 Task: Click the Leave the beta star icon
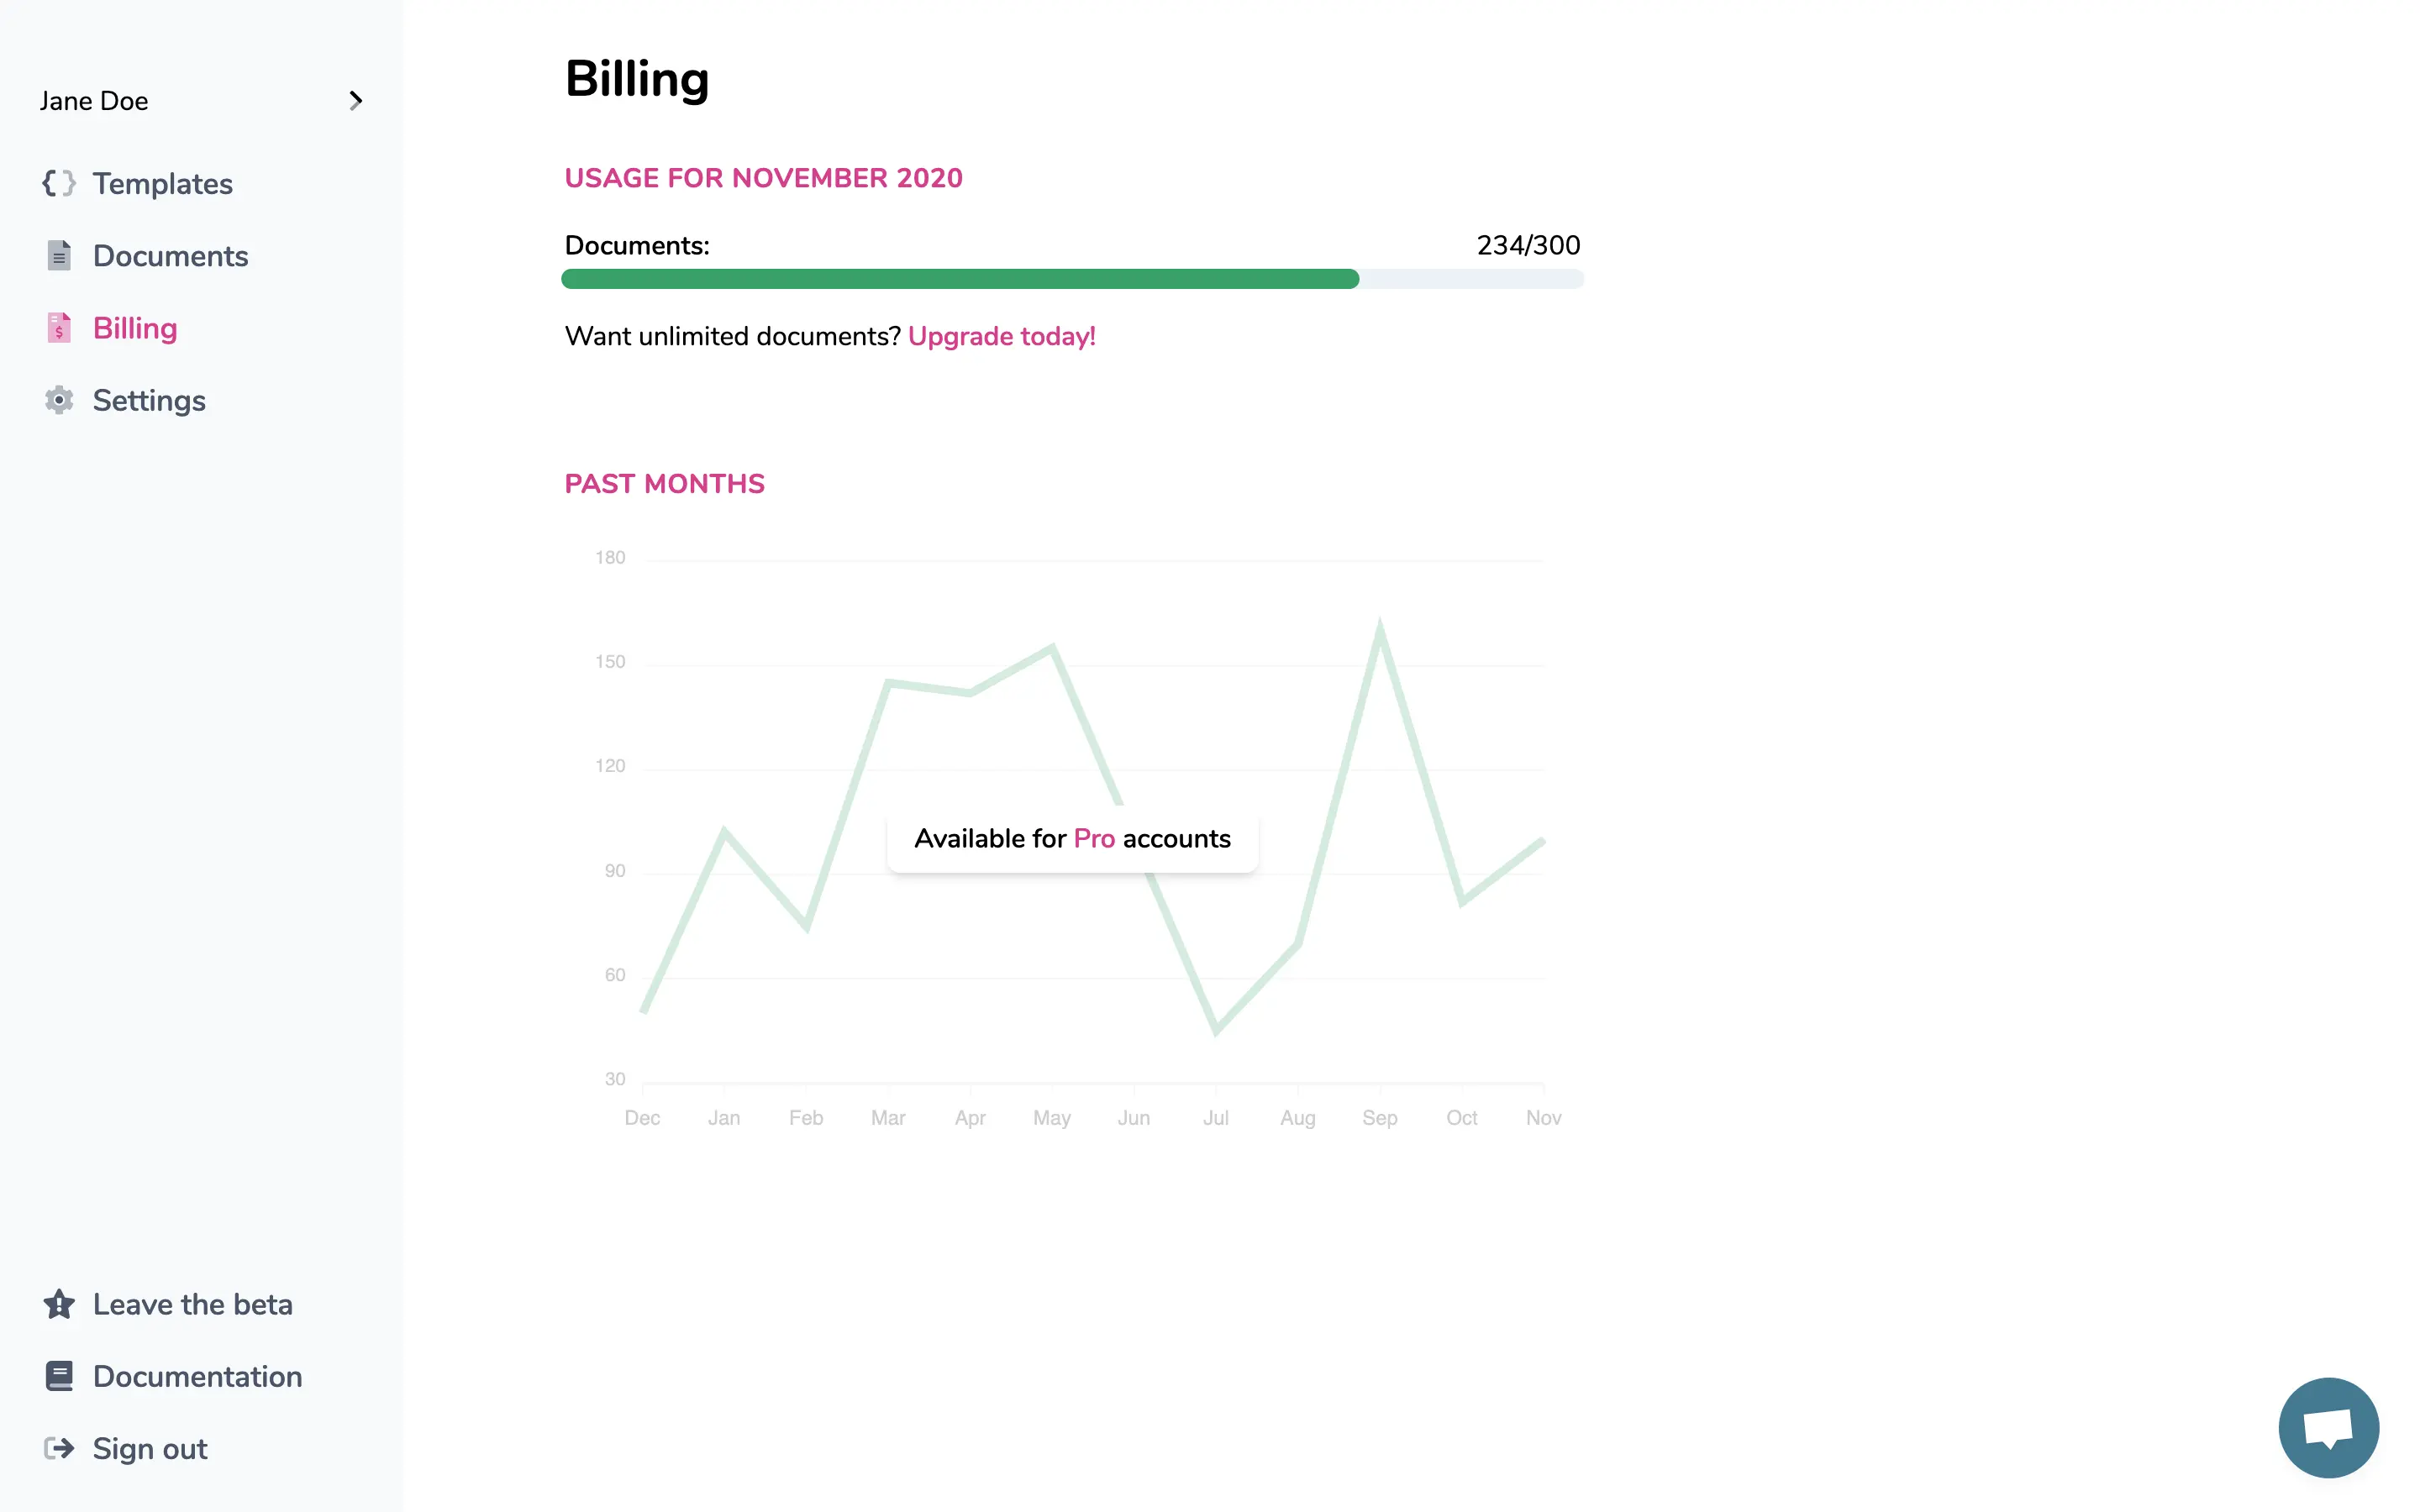point(59,1304)
